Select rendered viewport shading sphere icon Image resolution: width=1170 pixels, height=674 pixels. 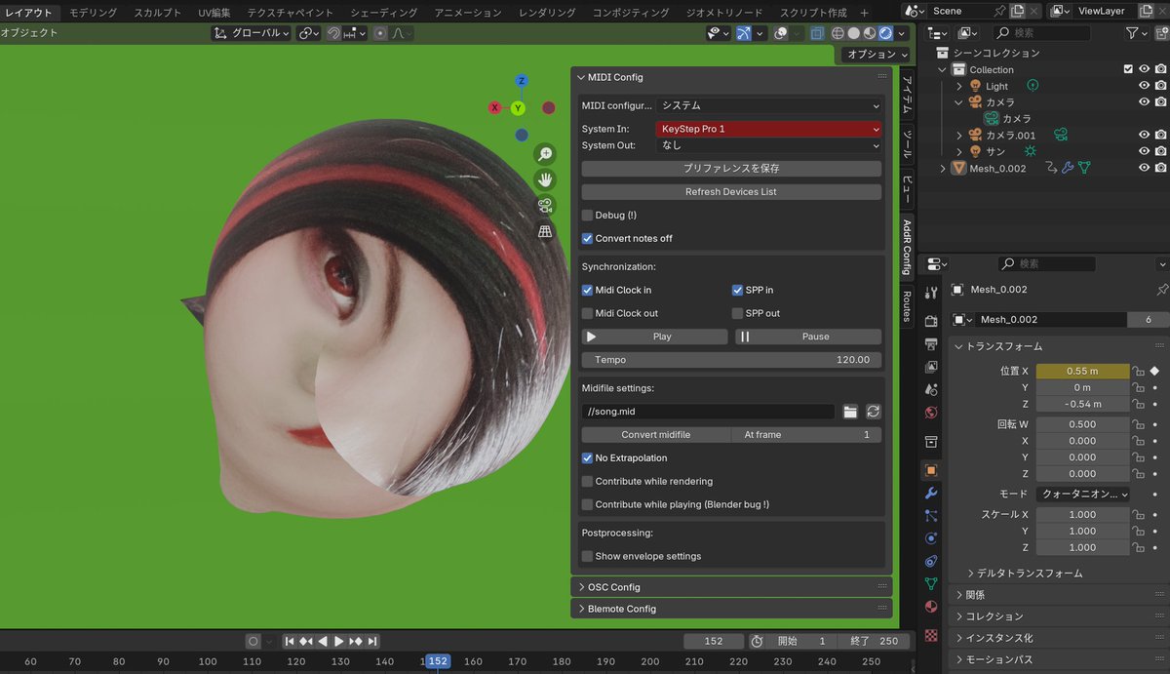pos(884,33)
